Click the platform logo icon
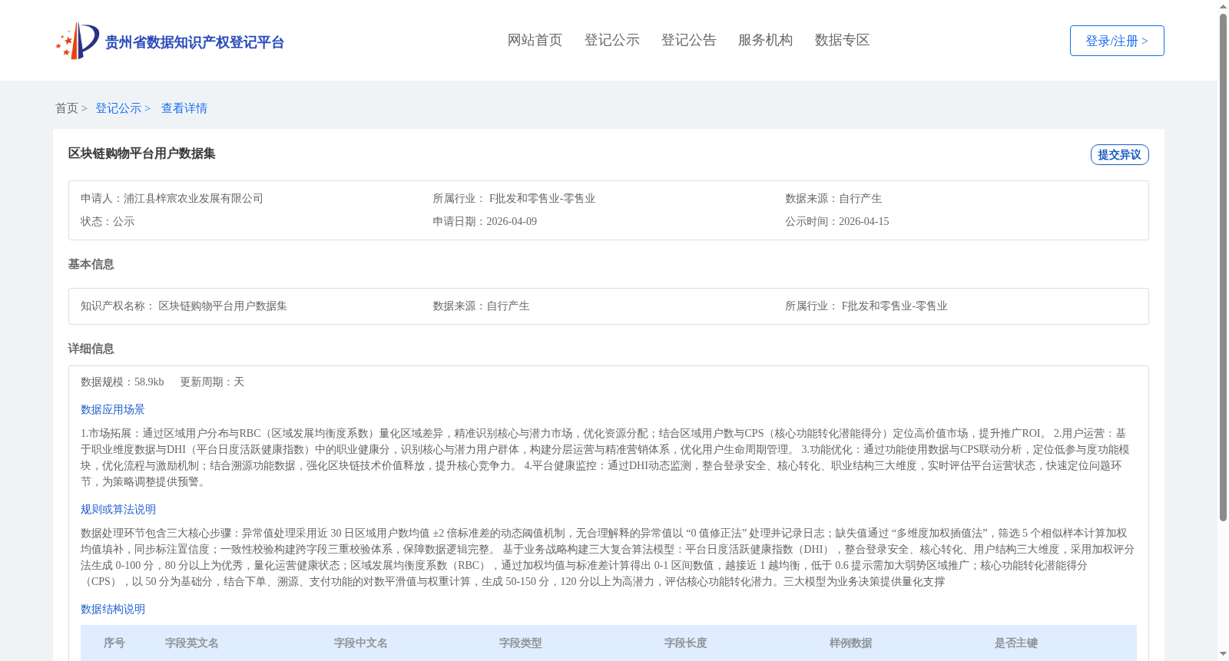Screen dimensions: 1229x661 (x=77, y=41)
